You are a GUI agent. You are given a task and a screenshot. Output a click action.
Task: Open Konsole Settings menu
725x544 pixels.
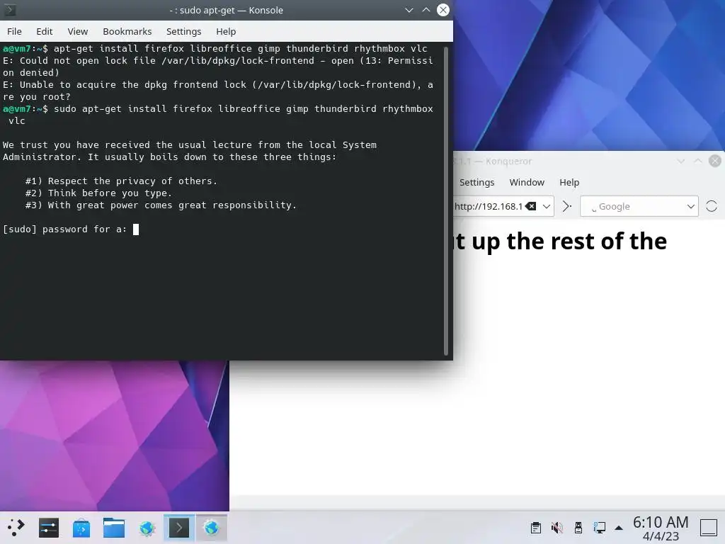coord(183,31)
